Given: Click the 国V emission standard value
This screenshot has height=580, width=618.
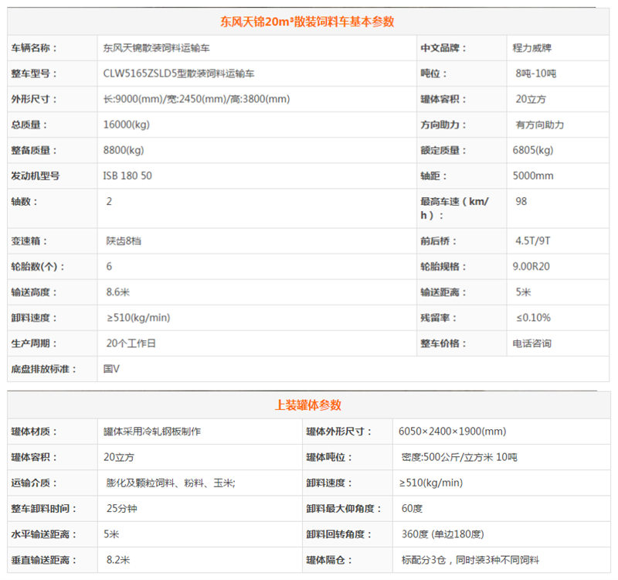Looking at the screenshot, I should (111, 369).
